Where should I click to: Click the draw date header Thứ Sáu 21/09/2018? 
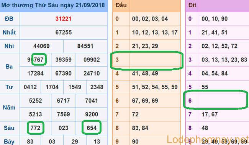53,5
